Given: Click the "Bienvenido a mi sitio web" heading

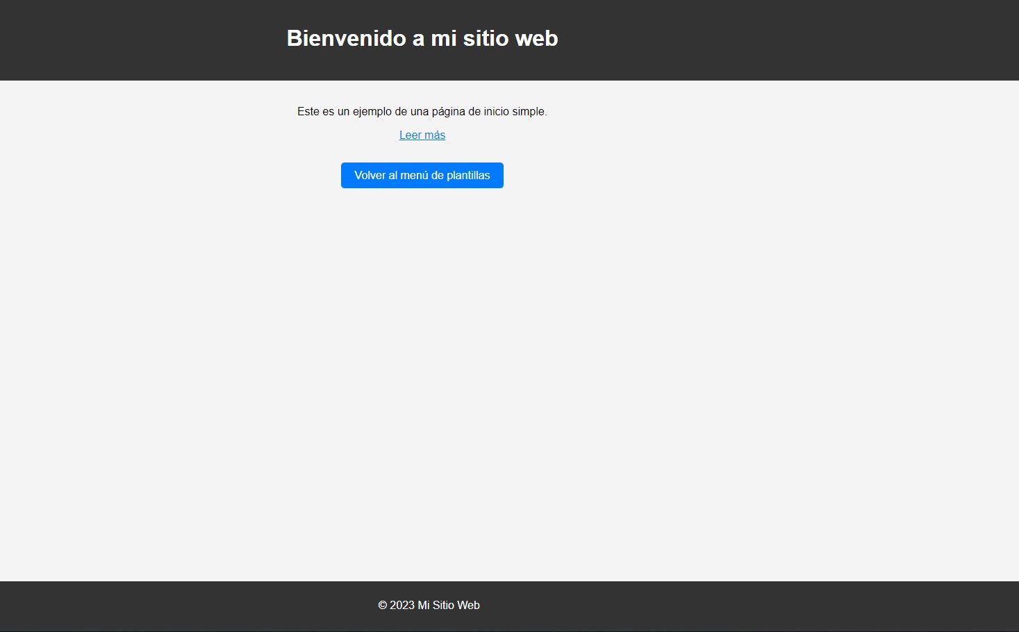Looking at the screenshot, I should click(x=422, y=39).
